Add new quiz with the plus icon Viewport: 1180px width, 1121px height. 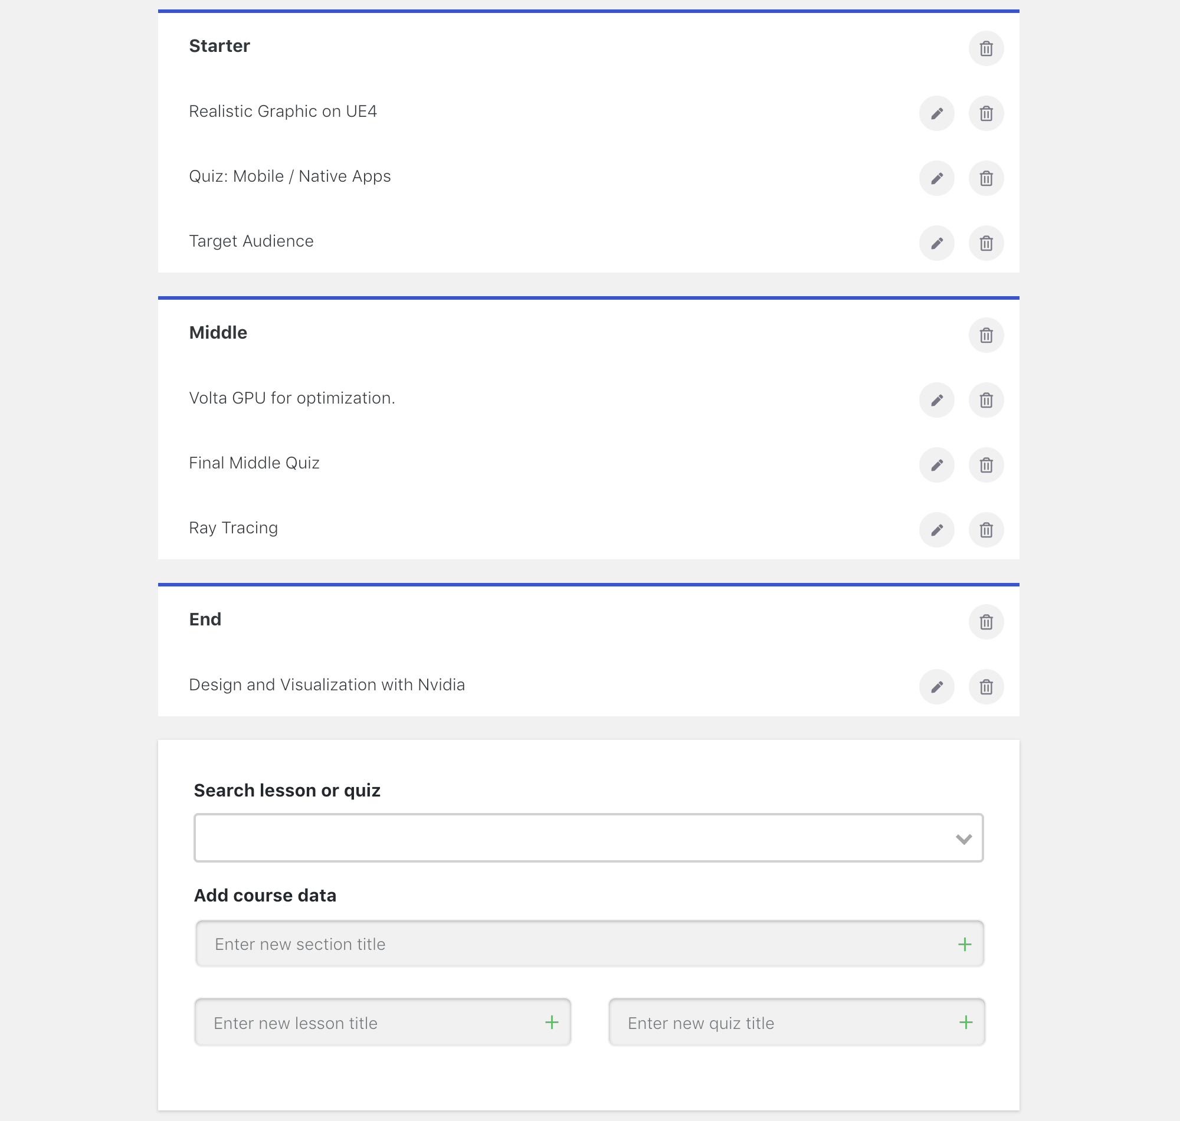coord(965,1022)
